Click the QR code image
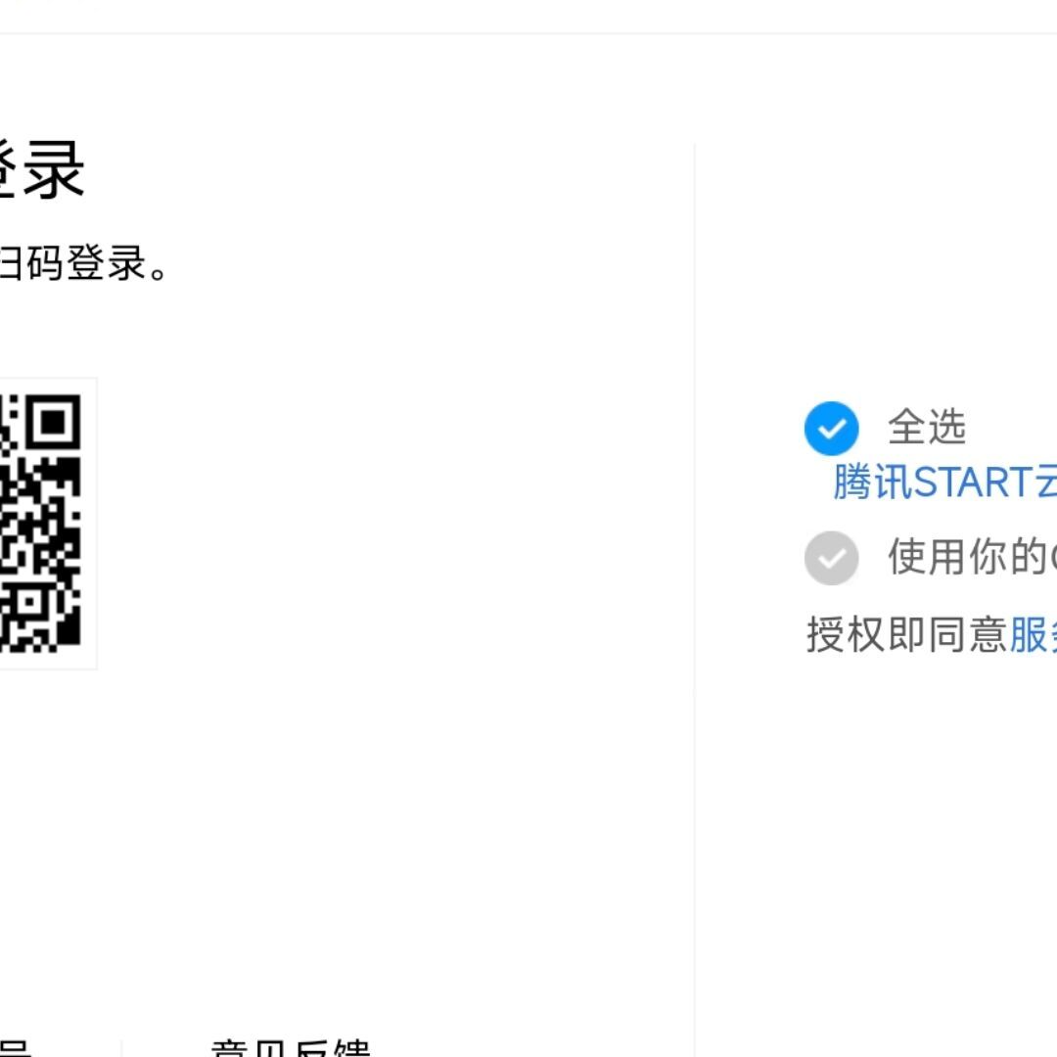Image resolution: width=1057 pixels, height=1057 pixels. click(x=40, y=524)
